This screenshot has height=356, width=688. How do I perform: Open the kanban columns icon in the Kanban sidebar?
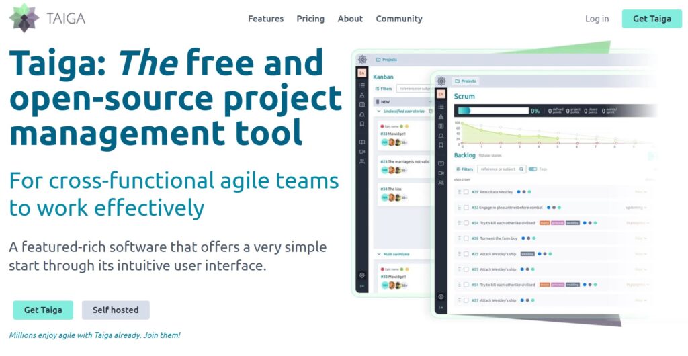pos(362,105)
